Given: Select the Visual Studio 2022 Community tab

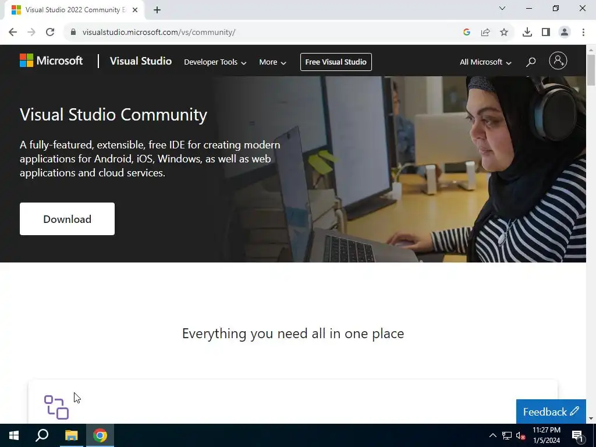Looking at the screenshot, I should click(x=74, y=10).
